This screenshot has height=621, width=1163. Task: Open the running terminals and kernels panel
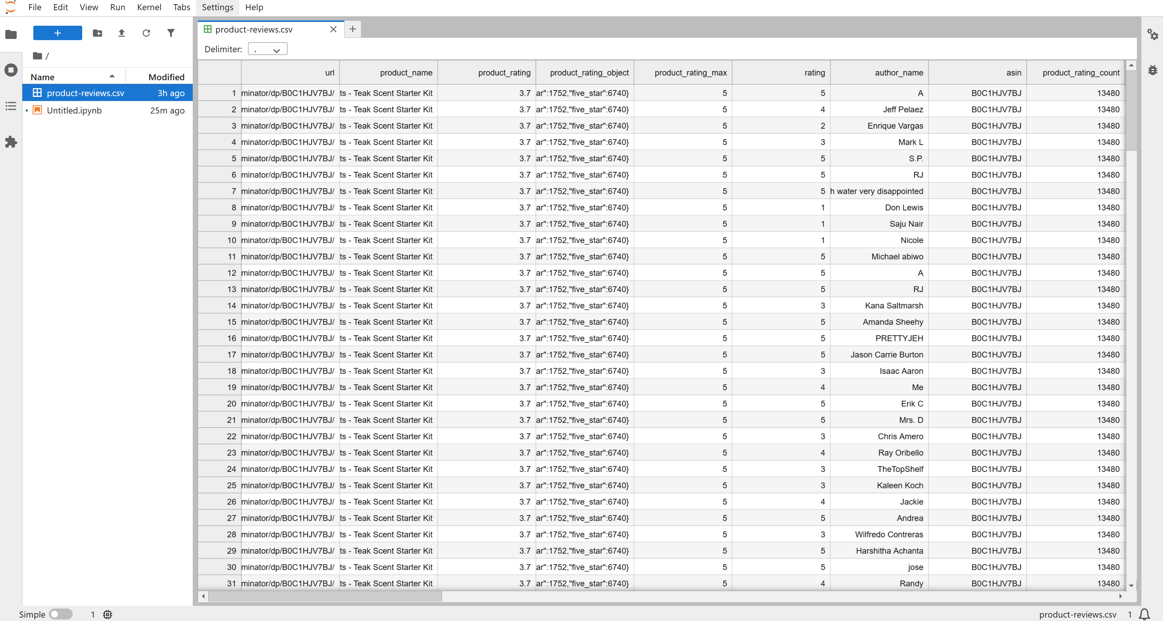click(x=11, y=70)
